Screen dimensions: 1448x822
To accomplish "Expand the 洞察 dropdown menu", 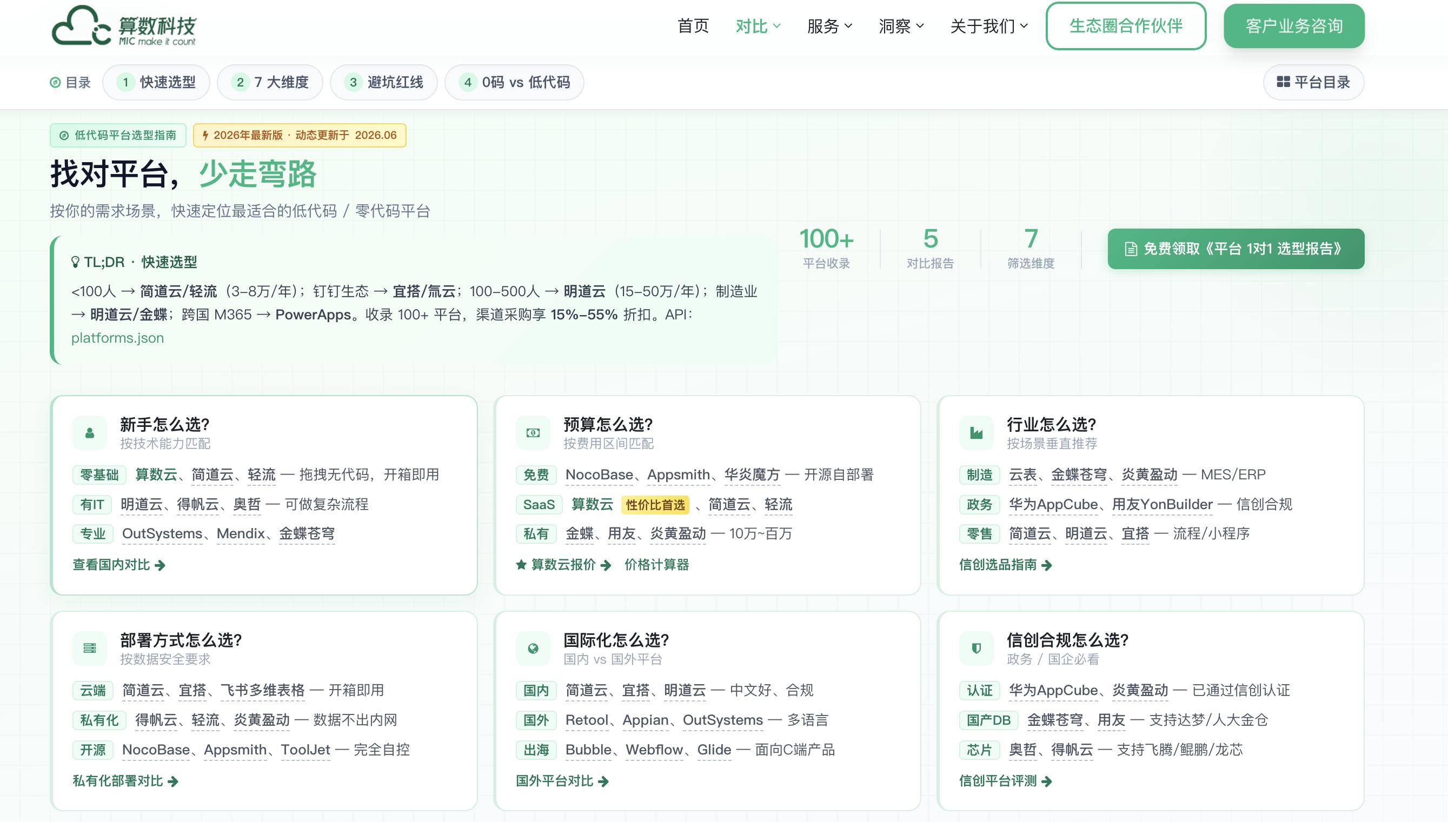I will click(x=901, y=26).
